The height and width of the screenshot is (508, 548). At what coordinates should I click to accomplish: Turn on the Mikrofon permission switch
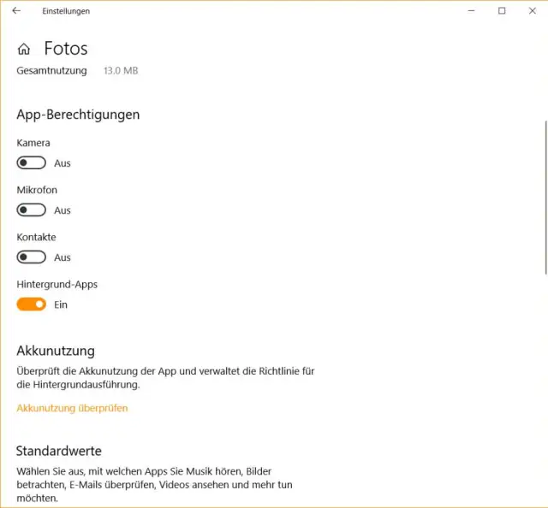coord(32,210)
